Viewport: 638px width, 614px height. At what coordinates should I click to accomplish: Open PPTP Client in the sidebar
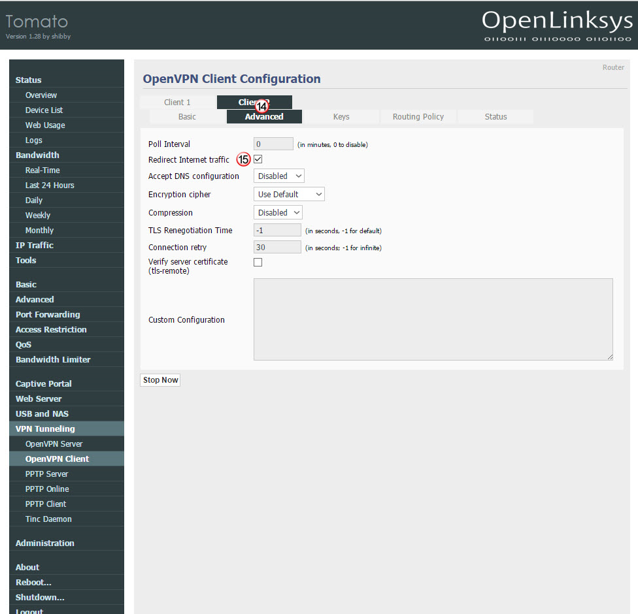pyautogui.click(x=67, y=504)
